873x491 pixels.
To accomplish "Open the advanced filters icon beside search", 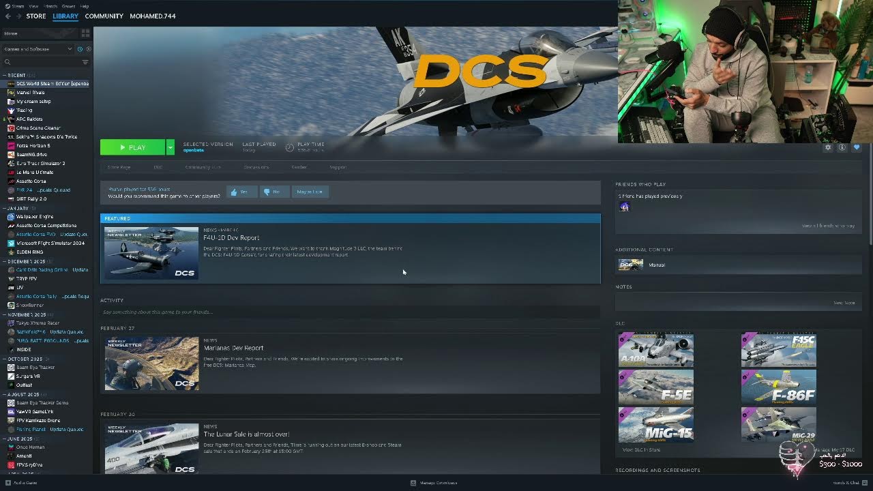I will tap(85, 62).
